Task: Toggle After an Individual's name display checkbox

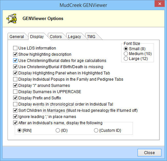Action: point(15,123)
